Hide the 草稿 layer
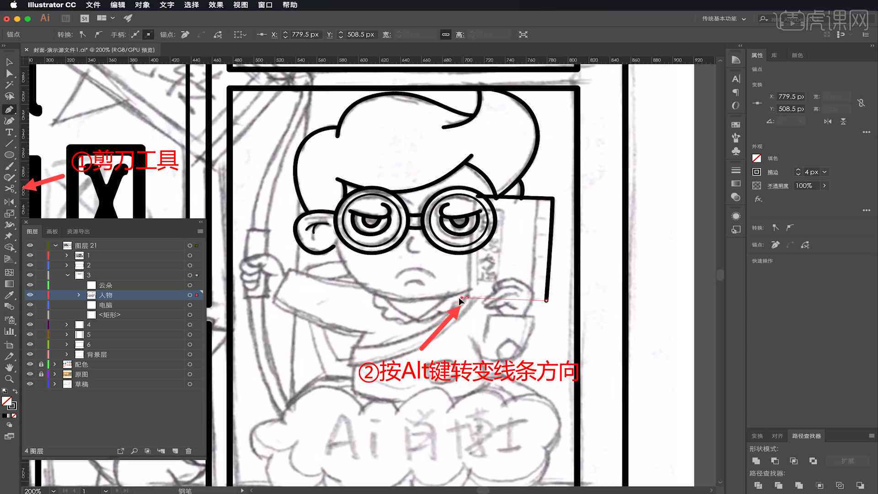The width and height of the screenshot is (878, 494). click(30, 384)
